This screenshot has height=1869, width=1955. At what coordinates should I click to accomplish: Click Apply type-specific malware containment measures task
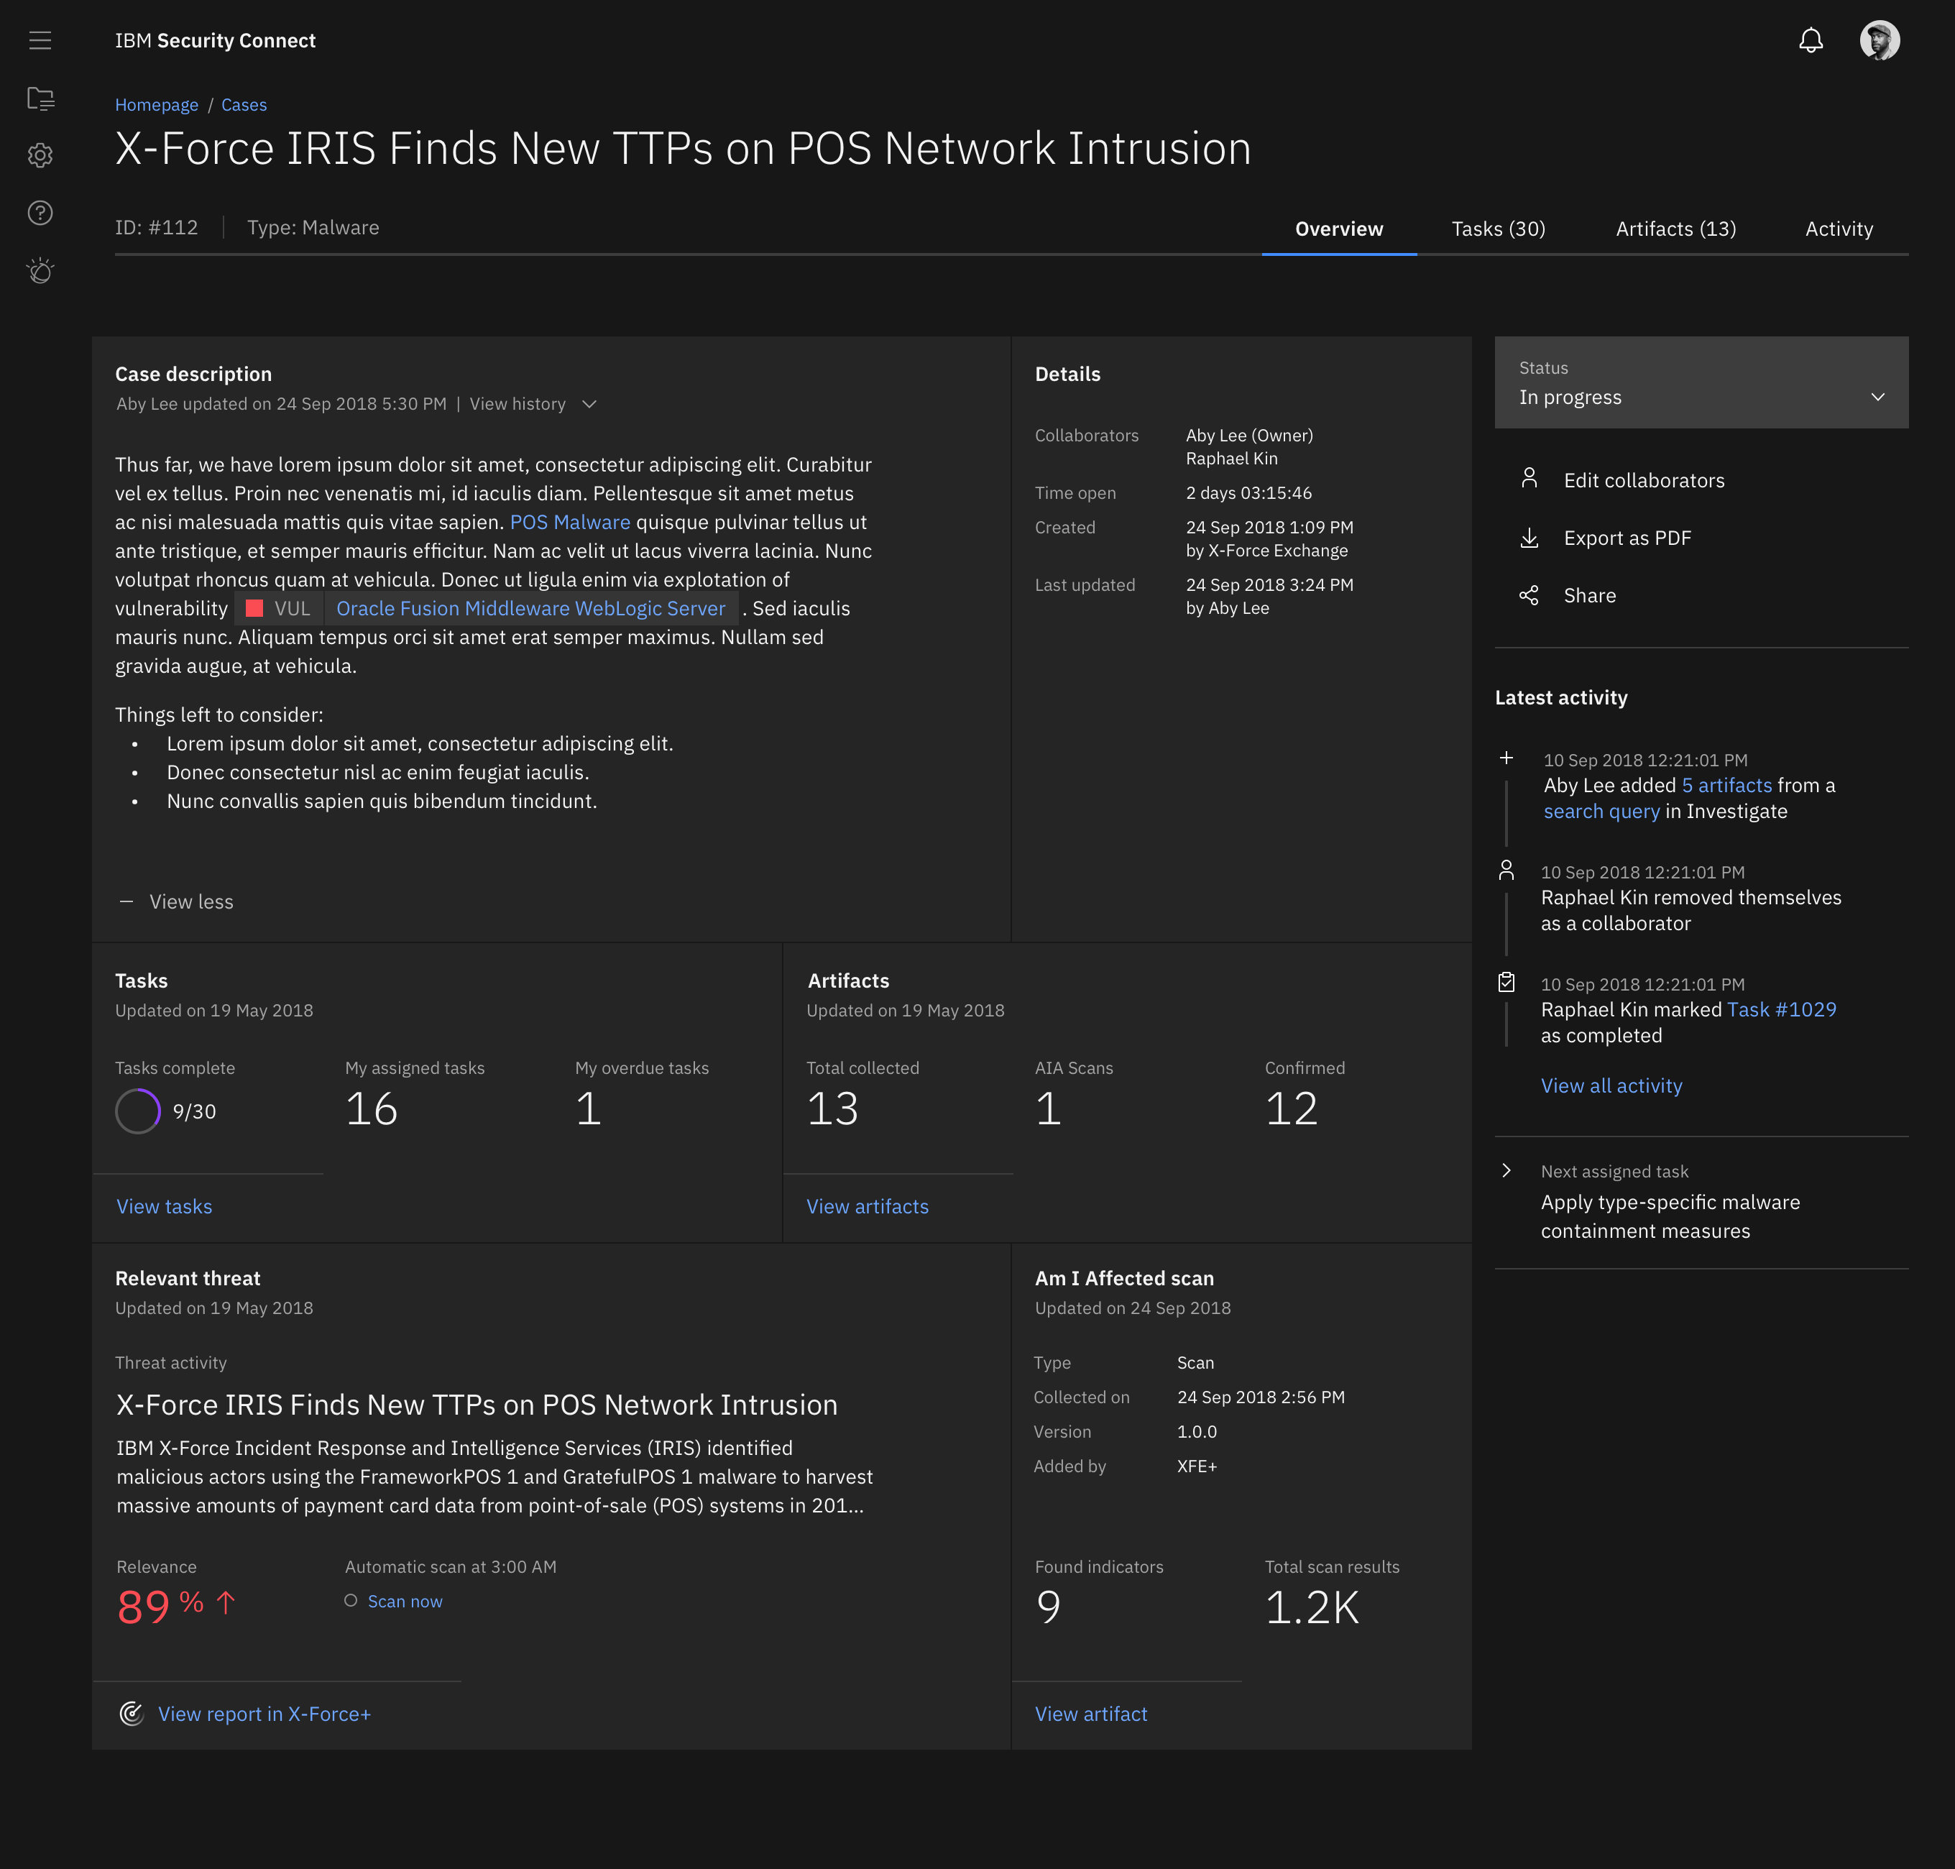point(1670,1216)
